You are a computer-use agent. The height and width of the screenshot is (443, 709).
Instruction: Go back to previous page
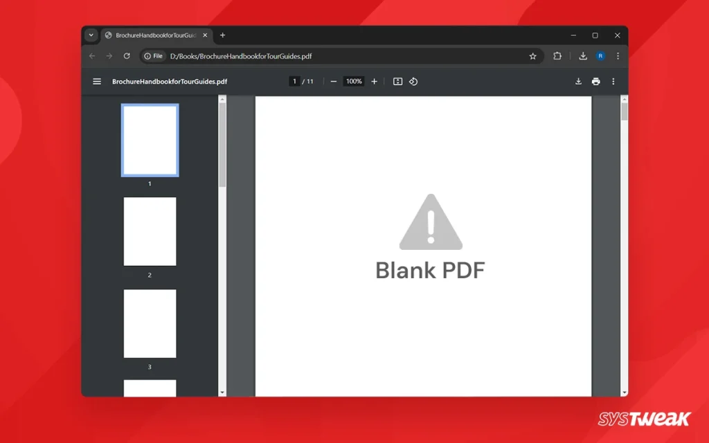(x=92, y=56)
